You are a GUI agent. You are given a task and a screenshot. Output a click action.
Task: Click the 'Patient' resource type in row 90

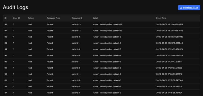(50, 74)
